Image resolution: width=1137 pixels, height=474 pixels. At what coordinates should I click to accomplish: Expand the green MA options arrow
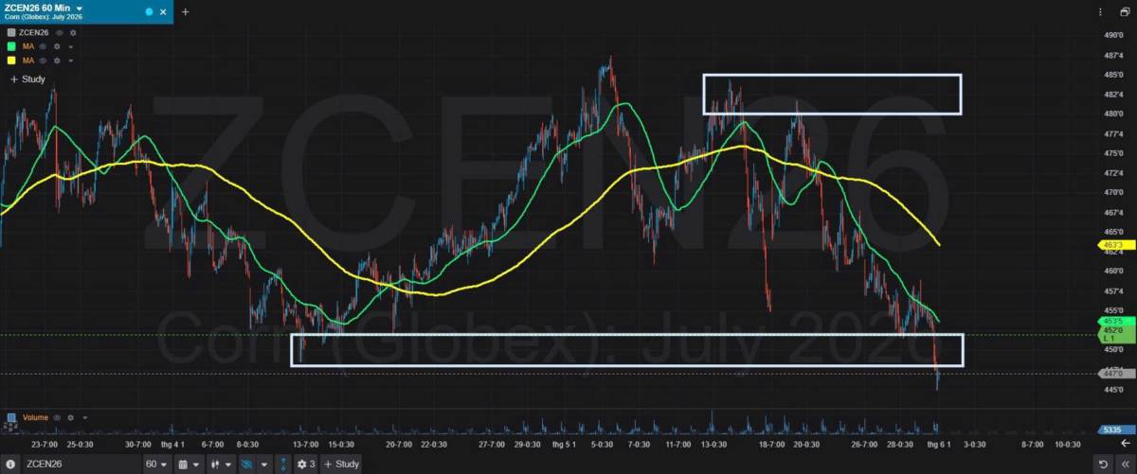click(70, 46)
